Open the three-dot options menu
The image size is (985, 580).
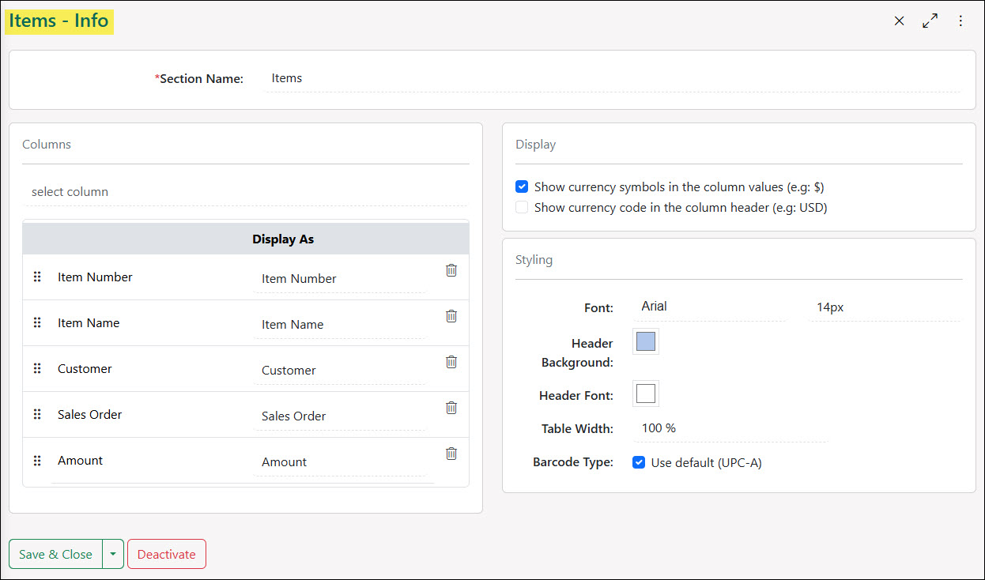[960, 21]
